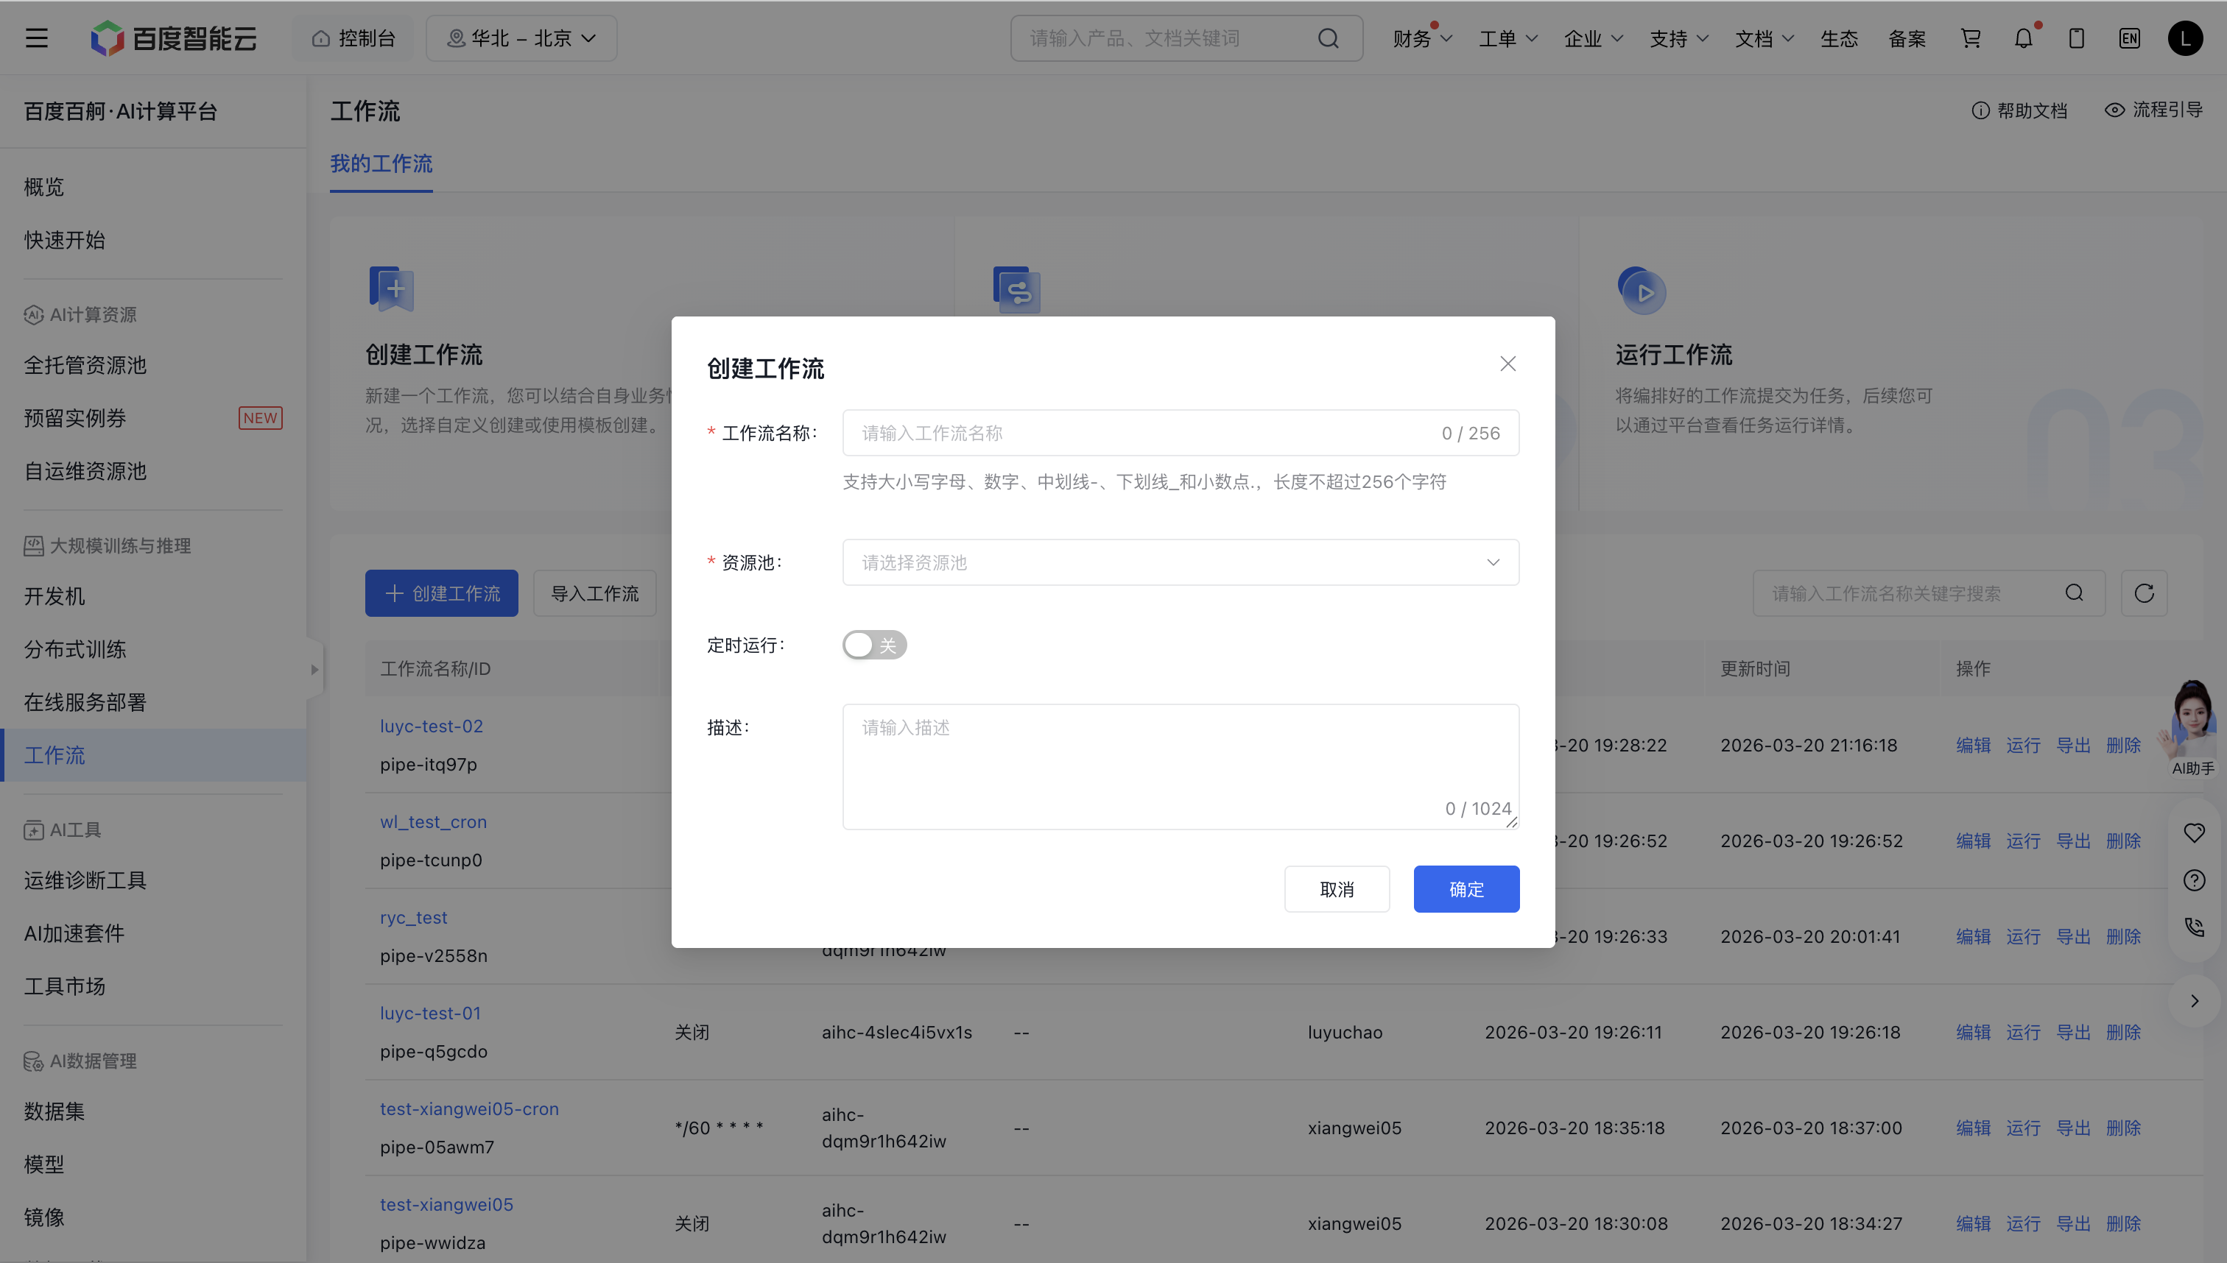This screenshot has width=2227, height=1263.
Task: Open the hamburger navigation menu
Action: click(x=36, y=38)
